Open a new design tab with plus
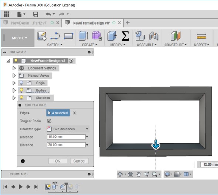Image resolution: width=218 pixels, height=195 pixels. [128, 22]
